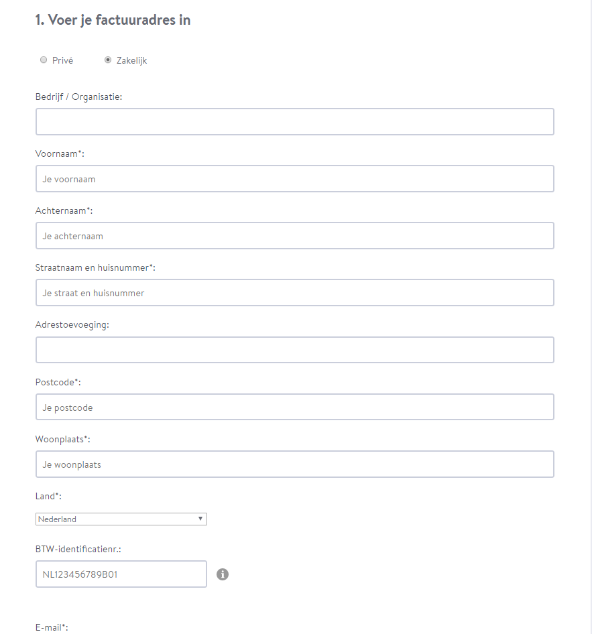The image size is (592, 634).
Task: Click the BTW-identificatienr. label
Action: pos(78,549)
